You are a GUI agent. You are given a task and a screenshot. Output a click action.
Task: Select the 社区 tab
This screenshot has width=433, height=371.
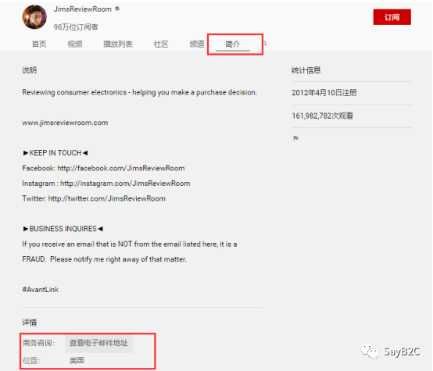(x=161, y=44)
